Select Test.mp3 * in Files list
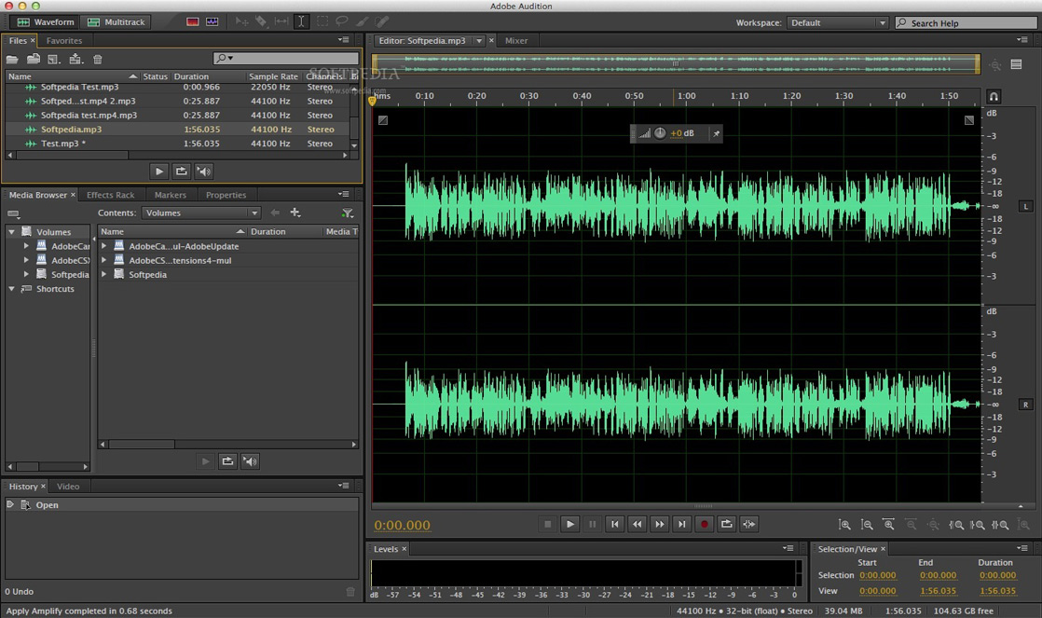The width and height of the screenshot is (1042, 618). (179, 144)
